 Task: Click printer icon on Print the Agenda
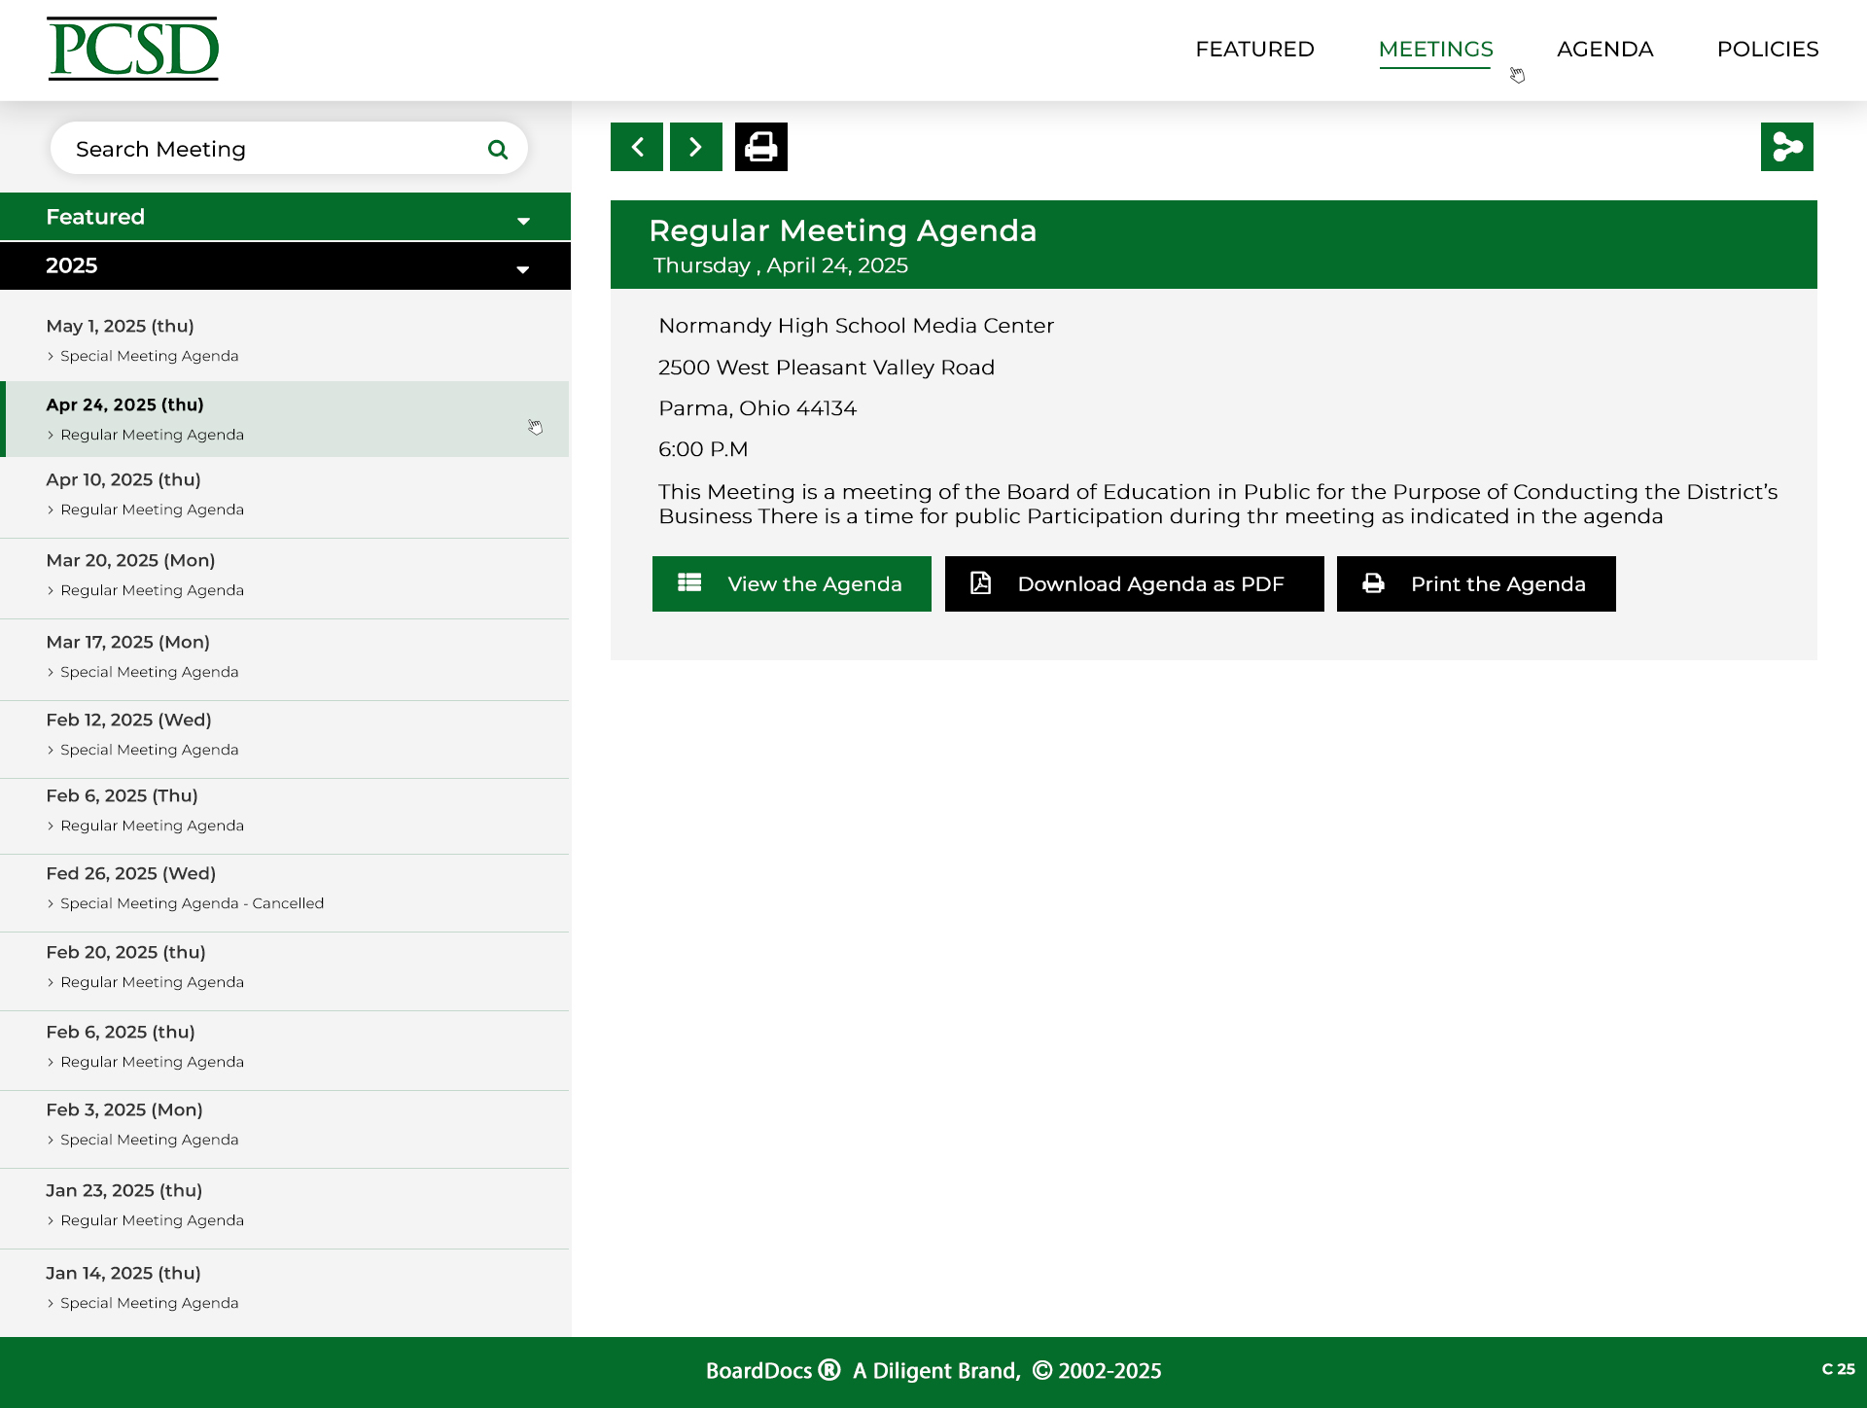click(x=1373, y=582)
